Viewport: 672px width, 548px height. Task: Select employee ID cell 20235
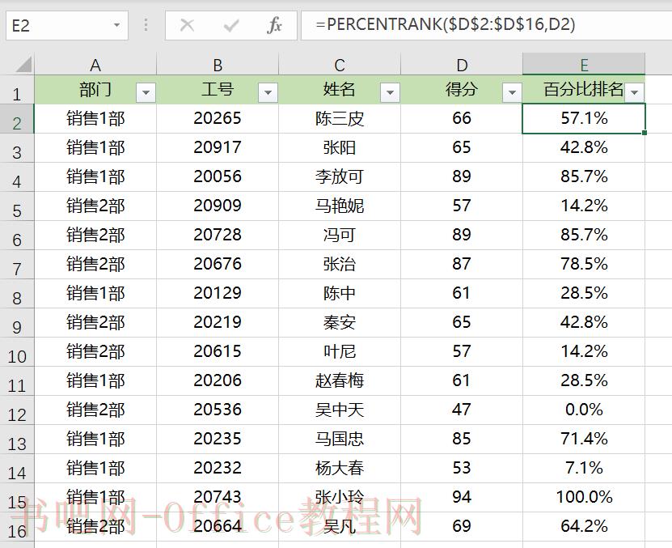(x=218, y=440)
